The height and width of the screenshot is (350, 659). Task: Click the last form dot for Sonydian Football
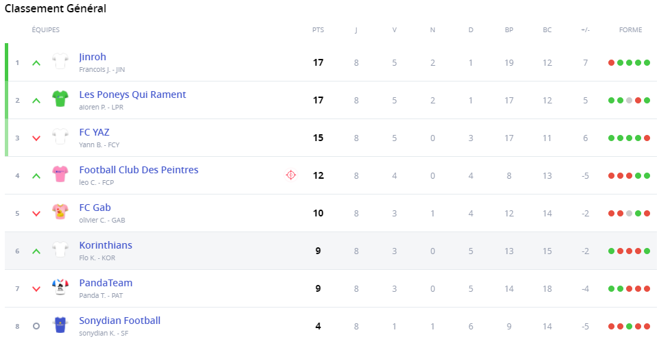tap(647, 327)
